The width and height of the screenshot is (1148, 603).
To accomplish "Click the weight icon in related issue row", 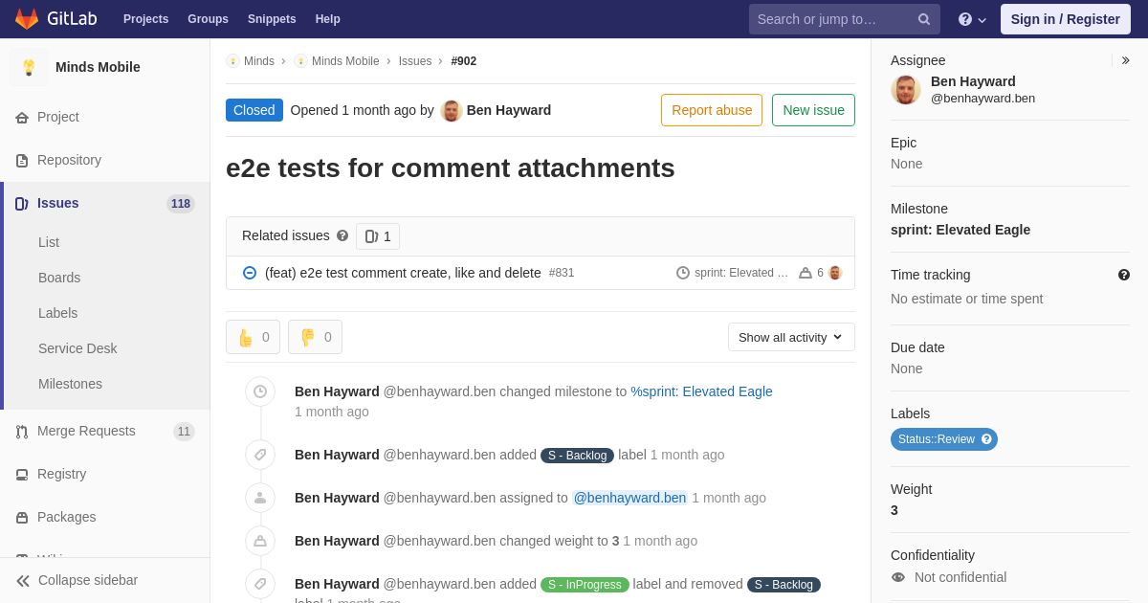I will (806, 273).
